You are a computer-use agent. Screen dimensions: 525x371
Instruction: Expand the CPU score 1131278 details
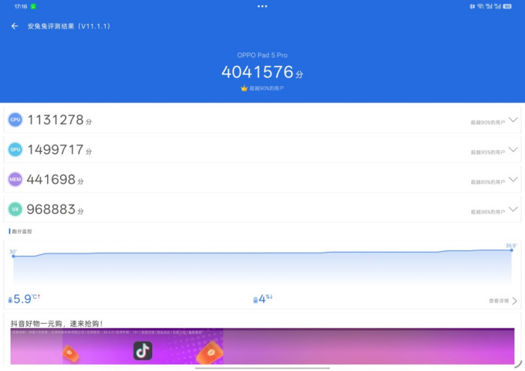click(x=513, y=119)
